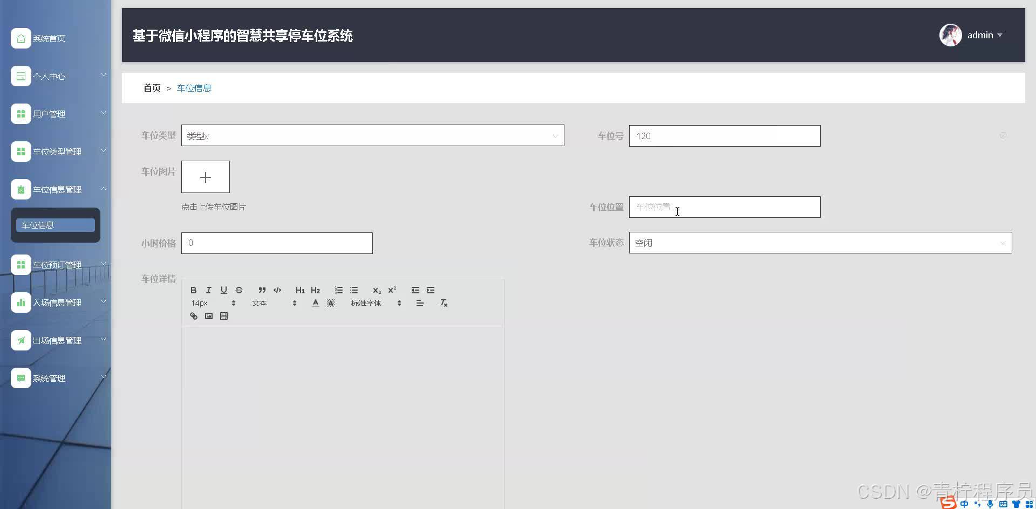This screenshot has height=509, width=1036.
Task: Apply underline to editor text
Action: point(223,290)
